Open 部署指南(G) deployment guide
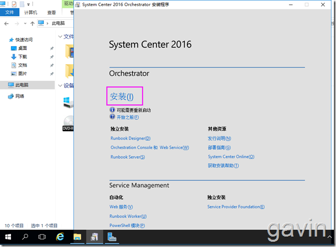This screenshot has height=247, width=336. tap(219, 147)
